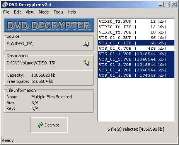Click the '6 file(s) selected' summary text
Viewport: 179px width, 145px height.
[136, 129]
